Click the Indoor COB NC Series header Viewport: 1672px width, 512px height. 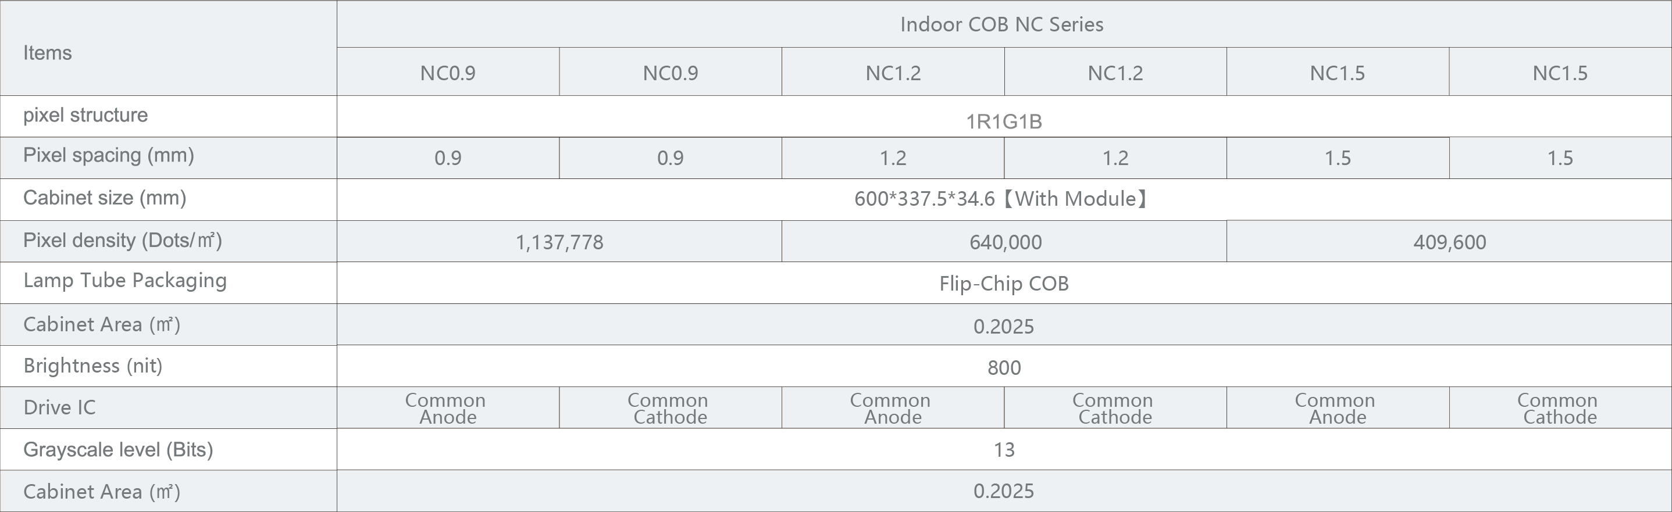[x=1001, y=24]
